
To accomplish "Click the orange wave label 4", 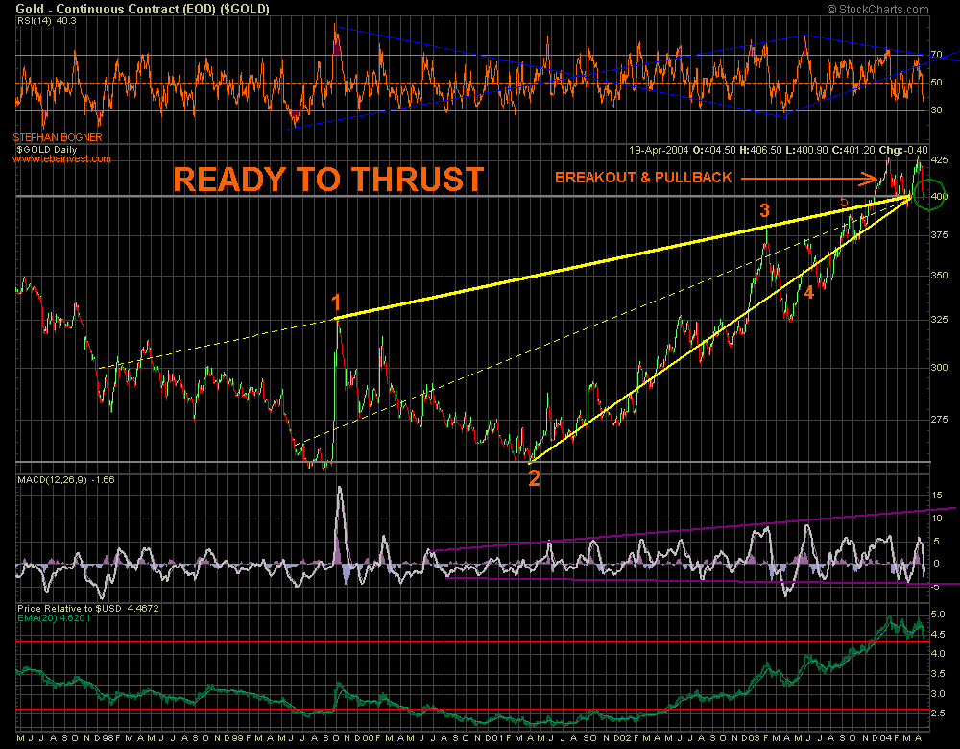I will [x=809, y=293].
